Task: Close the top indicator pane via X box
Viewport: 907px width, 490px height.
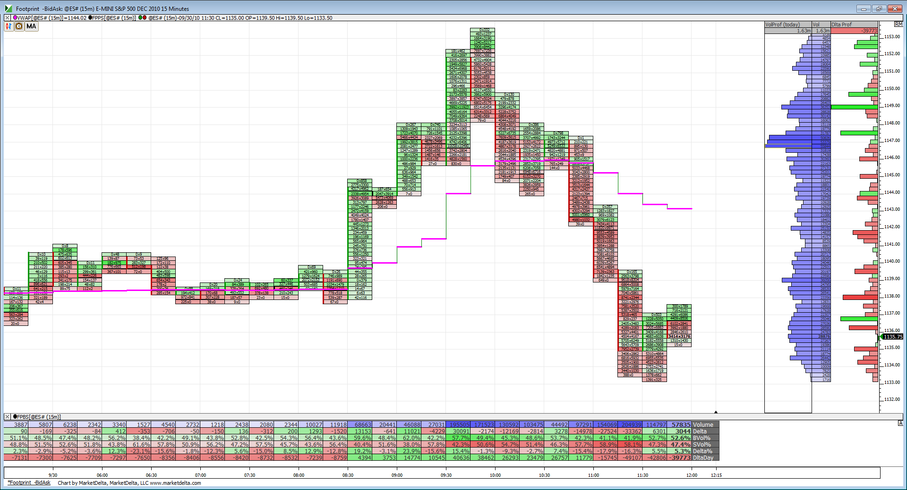Action: [7, 18]
